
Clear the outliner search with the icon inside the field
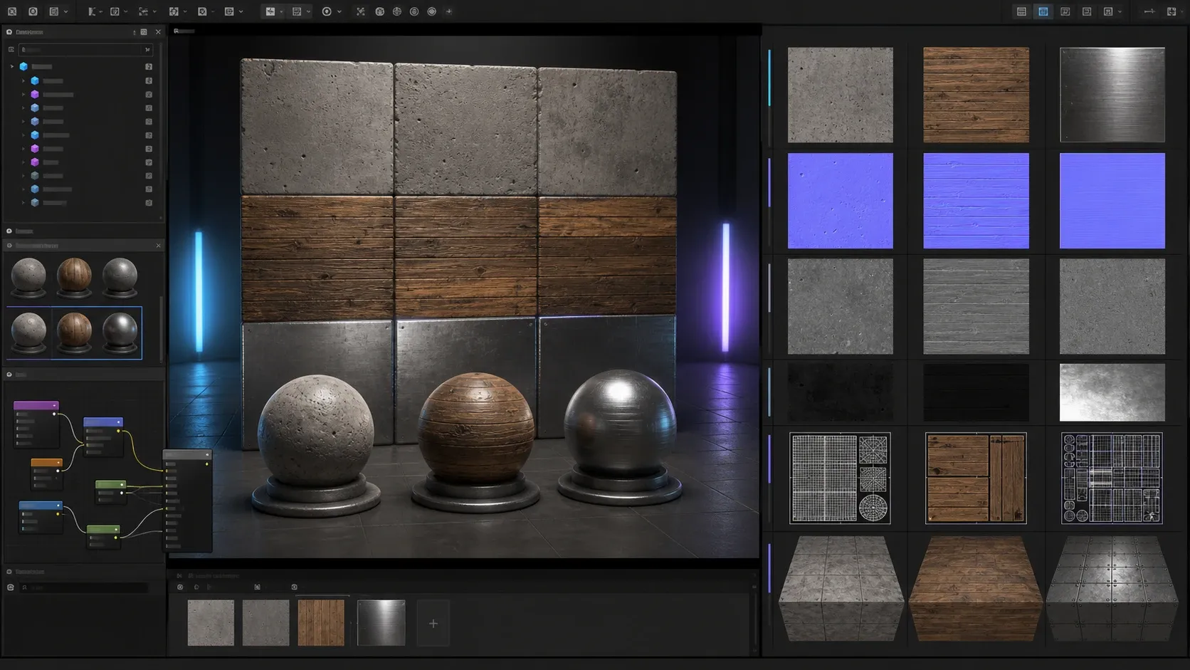pos(147,50)
